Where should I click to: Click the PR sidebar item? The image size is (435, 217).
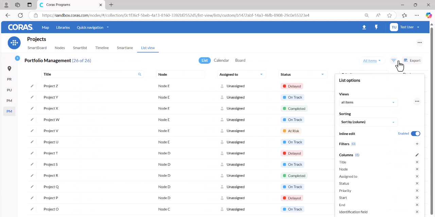pyautogui.click(x=9, y=79)
